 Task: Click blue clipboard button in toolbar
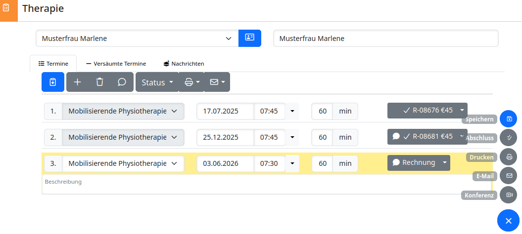coord(52,82)
